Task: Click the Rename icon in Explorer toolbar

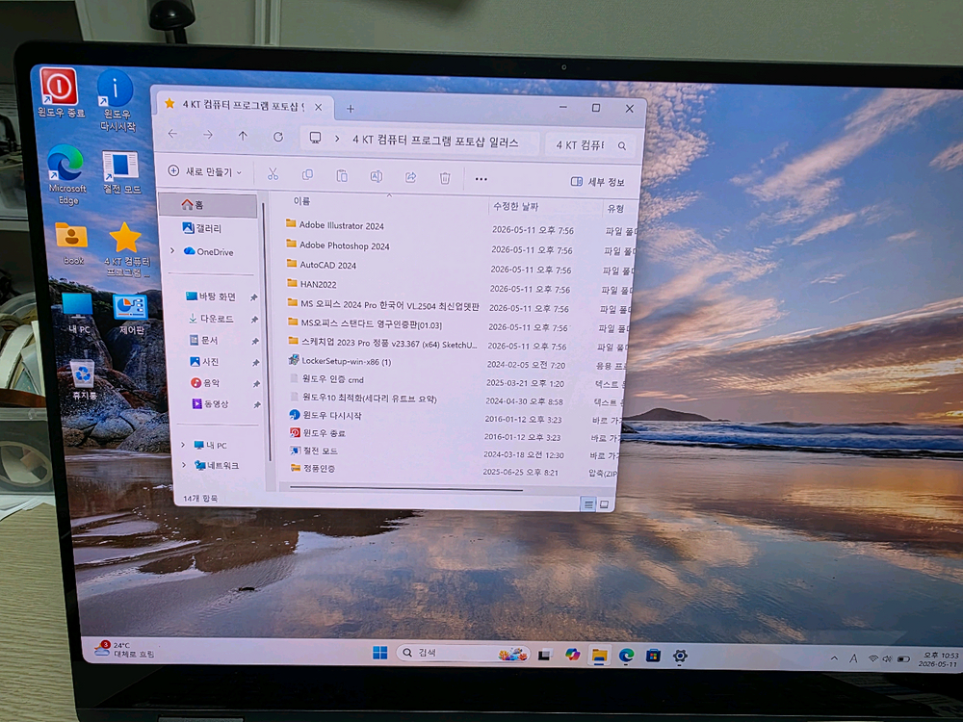Action: tap(376, 177)
